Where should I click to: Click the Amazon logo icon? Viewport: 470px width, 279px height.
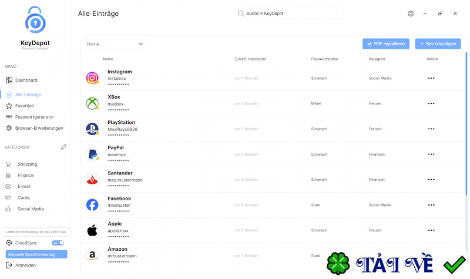pyautogui.click(x=92, y=256)
